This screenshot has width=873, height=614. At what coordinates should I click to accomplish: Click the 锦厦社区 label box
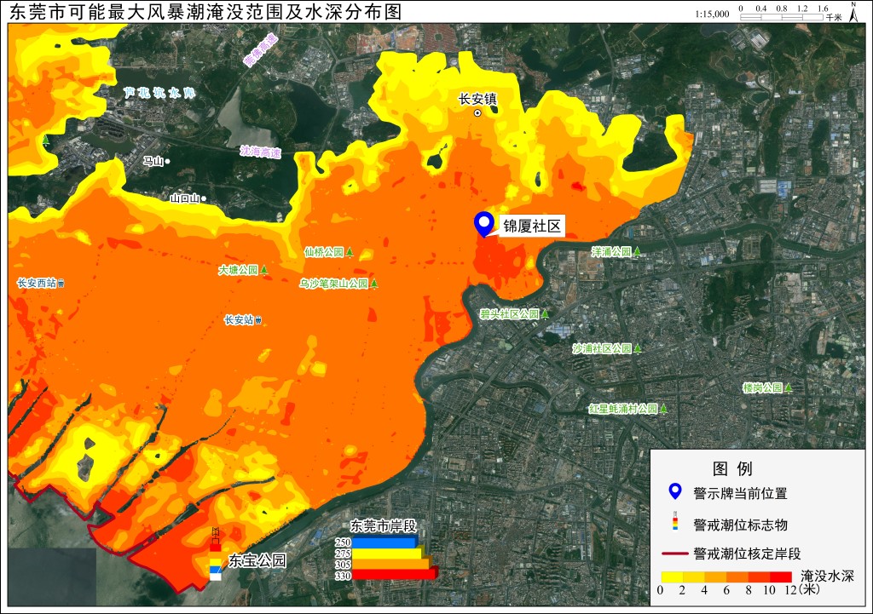point(532,226)
